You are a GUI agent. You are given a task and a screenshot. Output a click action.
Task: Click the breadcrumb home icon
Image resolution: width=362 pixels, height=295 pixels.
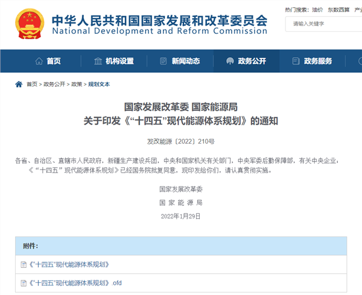coord(20,84)
